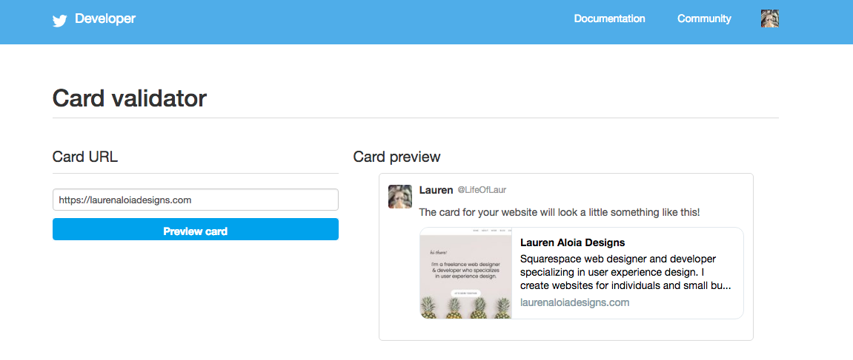Click the @LifeOfLaur handle

tap(482, 190)
